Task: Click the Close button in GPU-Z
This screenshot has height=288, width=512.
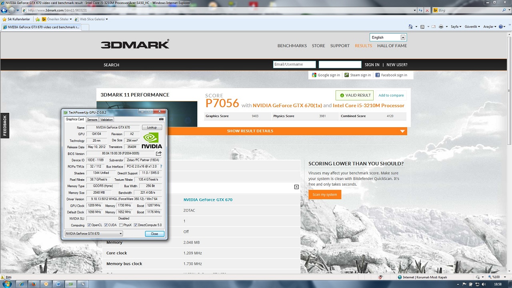Action: (154, 234)
